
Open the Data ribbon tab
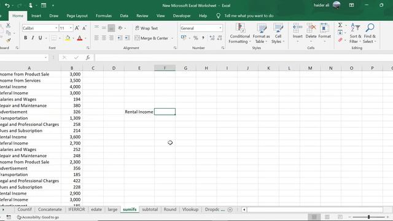coord(124,15)
